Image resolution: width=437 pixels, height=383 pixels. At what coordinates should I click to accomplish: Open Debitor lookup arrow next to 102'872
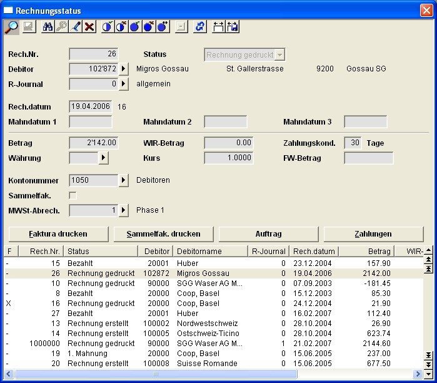[x=123, y=69]
